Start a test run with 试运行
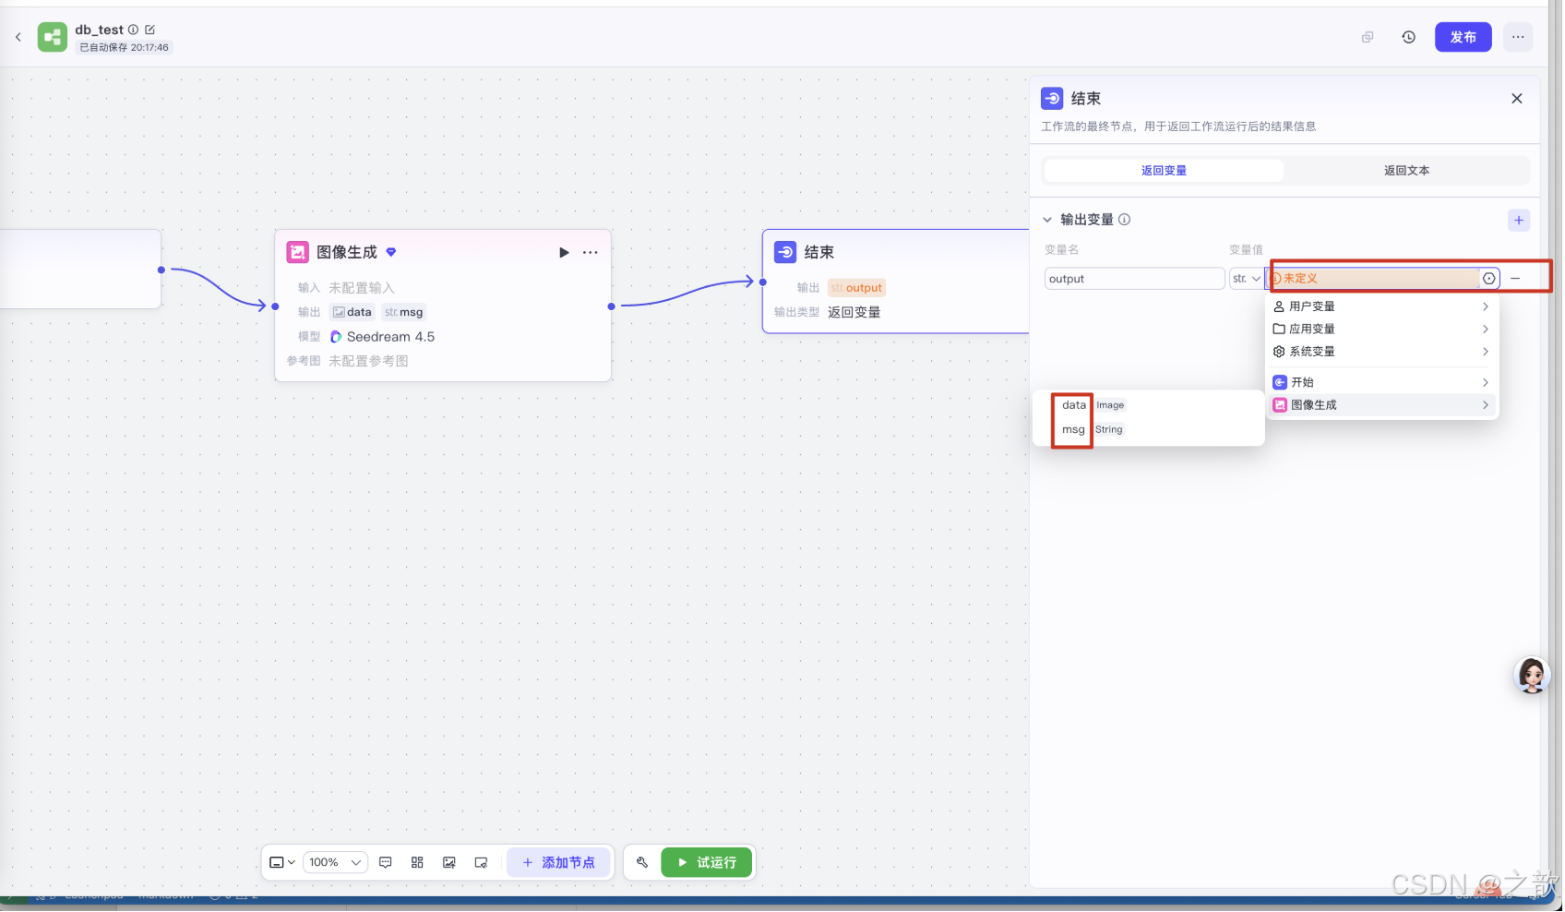Screen dimensions: 1565x912 click(x=707, y=863)
